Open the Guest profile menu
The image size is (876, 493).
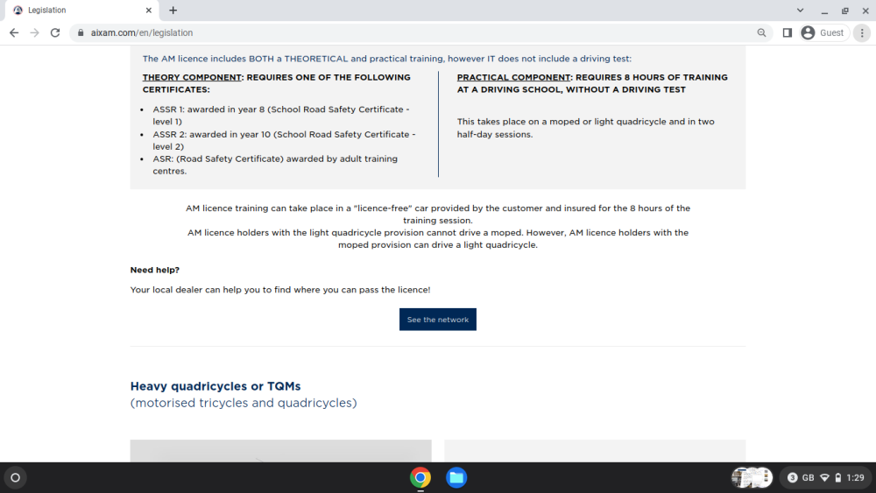tap(824, 33)
